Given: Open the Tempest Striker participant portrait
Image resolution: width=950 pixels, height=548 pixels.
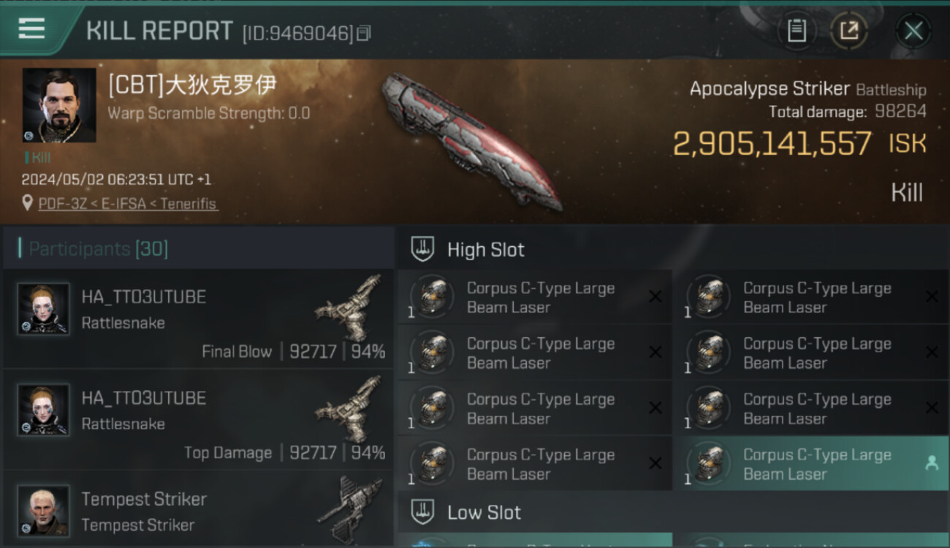Looking at the screenshot, I should (x=44, y=510).
